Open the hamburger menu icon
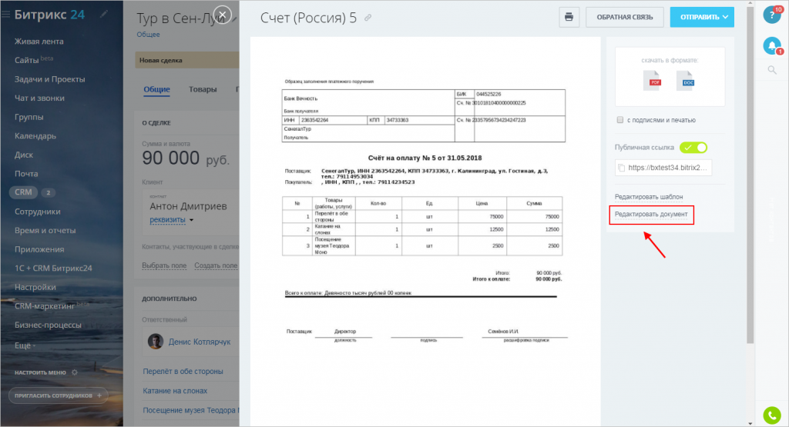789x427 pixels. coord(5,15)
